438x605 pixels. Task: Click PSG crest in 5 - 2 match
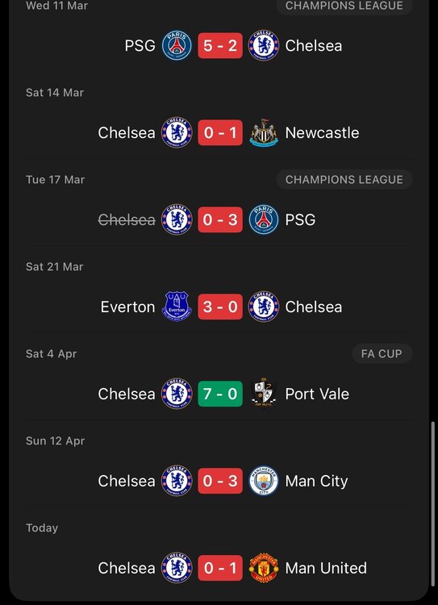point(177,45)
